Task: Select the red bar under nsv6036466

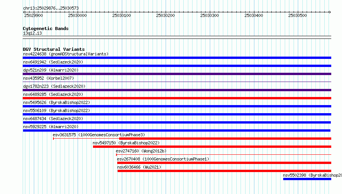Action: (x=224, y=171)
